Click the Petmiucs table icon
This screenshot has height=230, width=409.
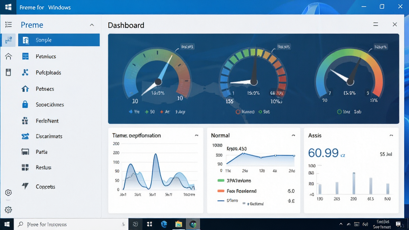coord(25,56)
